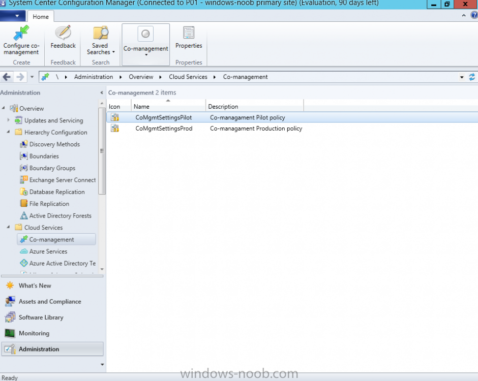Collapse Hierarchy Configuration arrow
This screenshot has height=381, width=478.
point(8,132)
